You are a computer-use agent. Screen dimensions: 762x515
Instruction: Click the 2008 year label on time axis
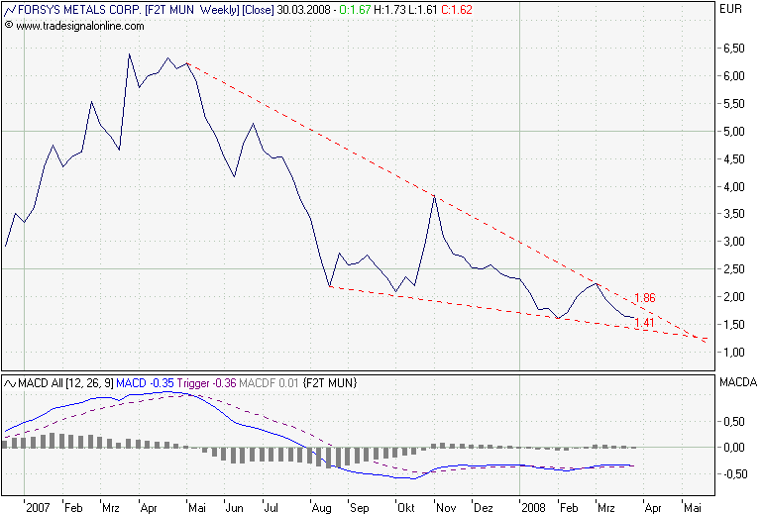click(533, 508)
